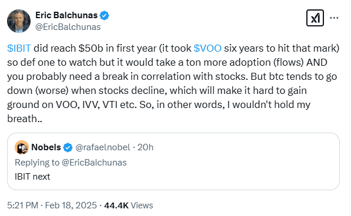The height and width of the screenshot is (216, 351).
Task: Click Eric Balchunas profile avatar
Action: point(19,21)
